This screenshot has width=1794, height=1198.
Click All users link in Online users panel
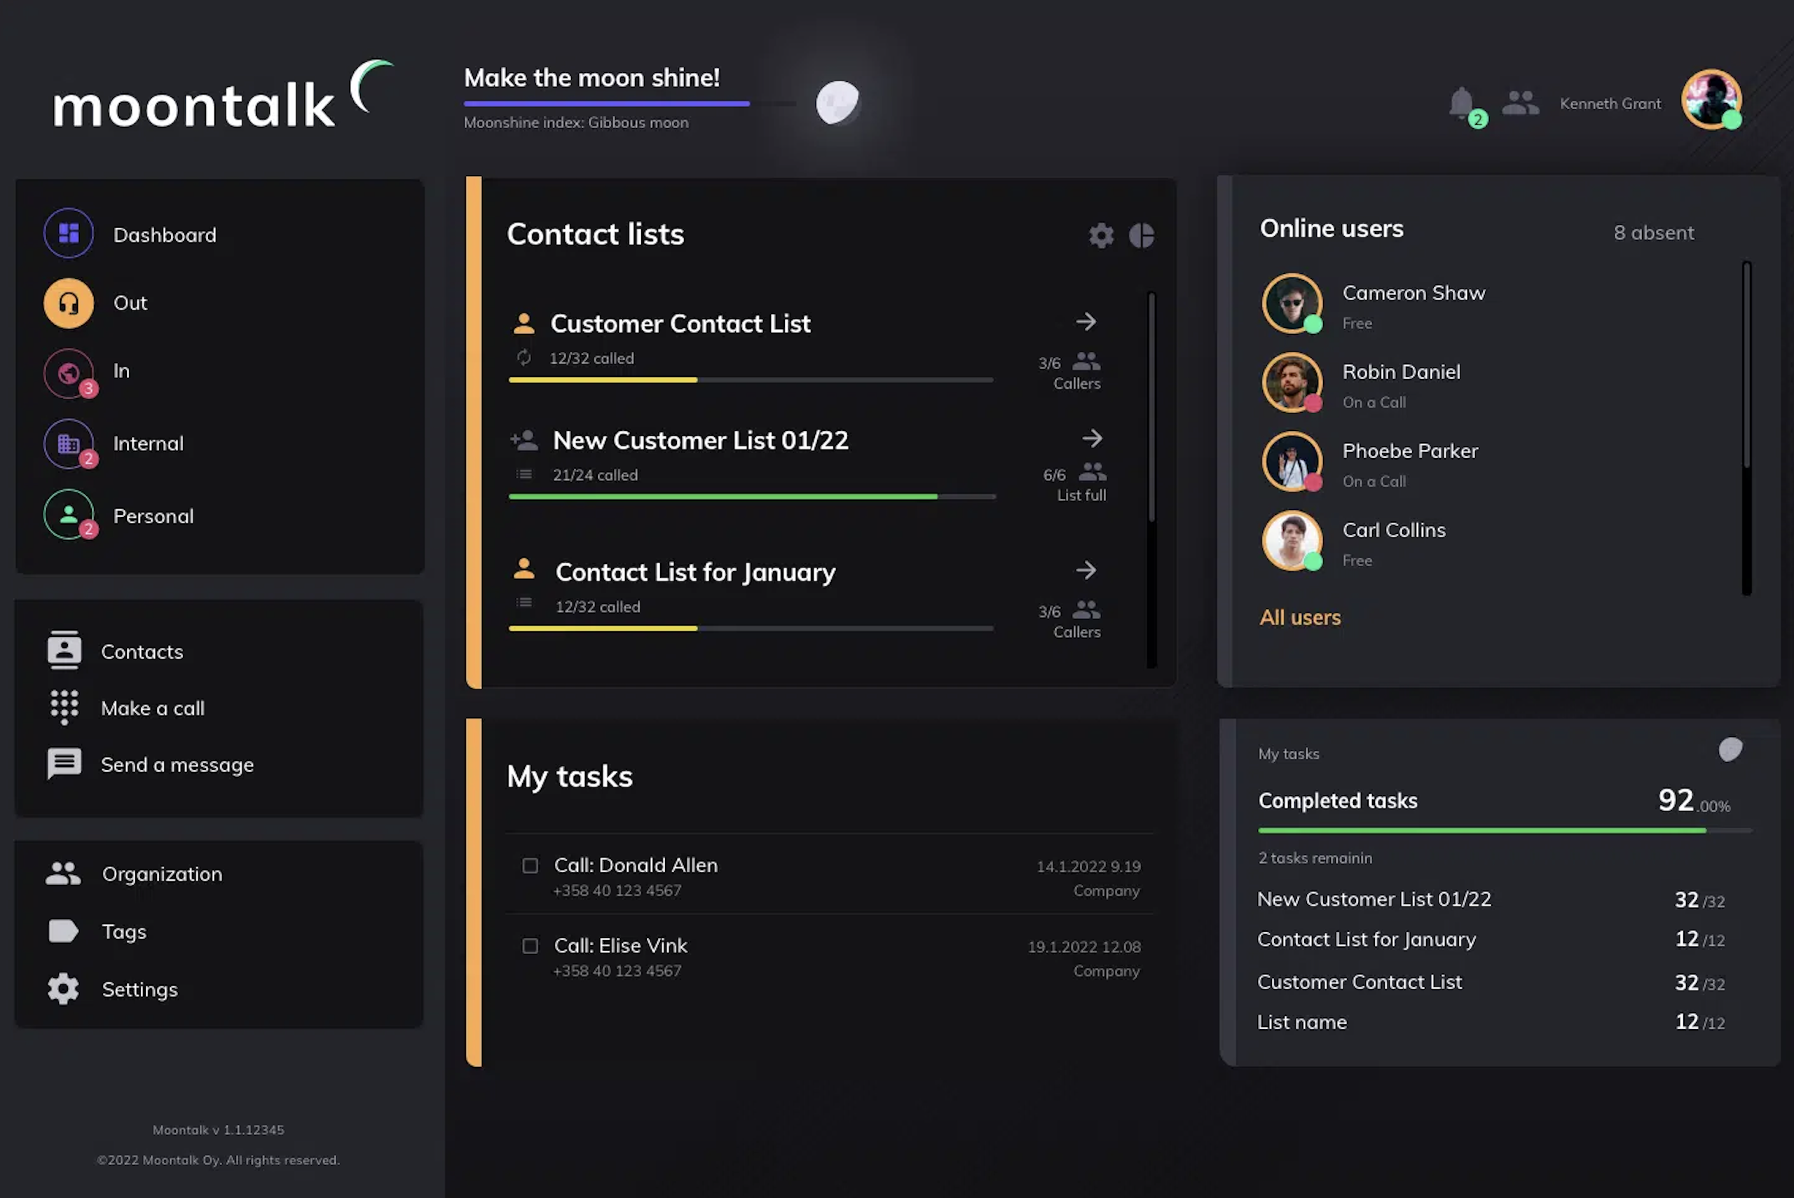coord(1298,618)
